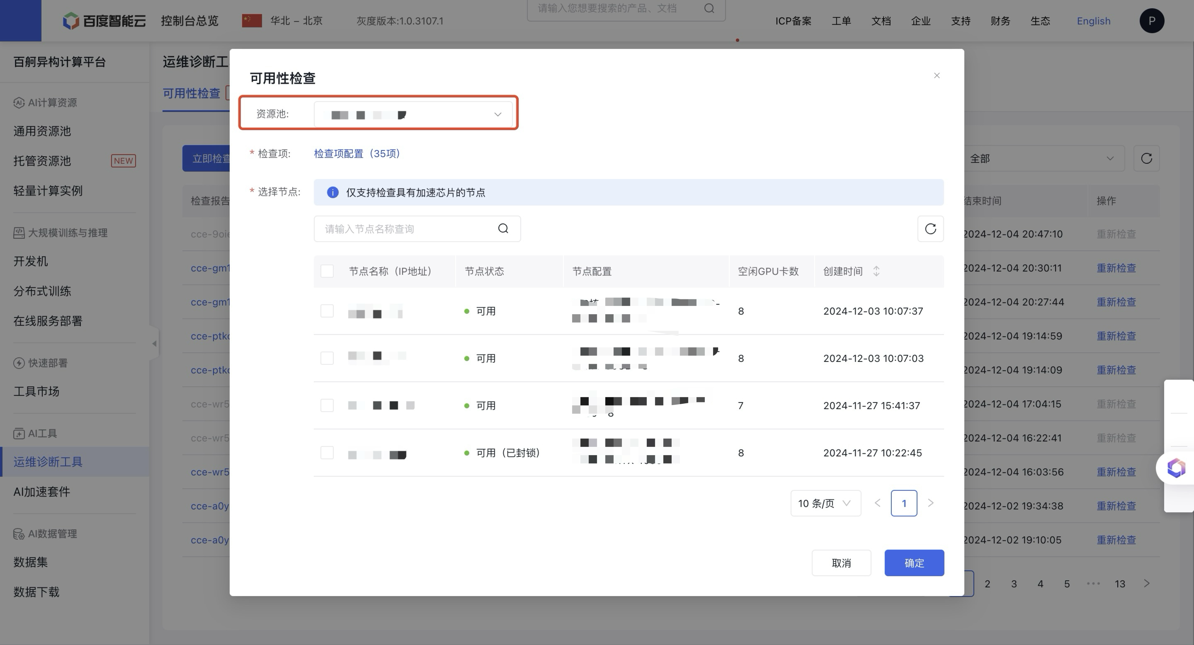Viewport: 1194px width, 645px height.
Task: Click the 快速部署 section icon
Action: pyautogui.click(x=19, y=363)
